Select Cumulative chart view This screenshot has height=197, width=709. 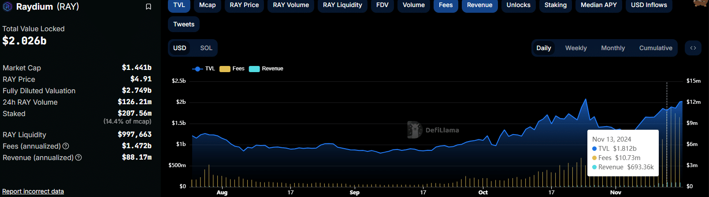656,48
